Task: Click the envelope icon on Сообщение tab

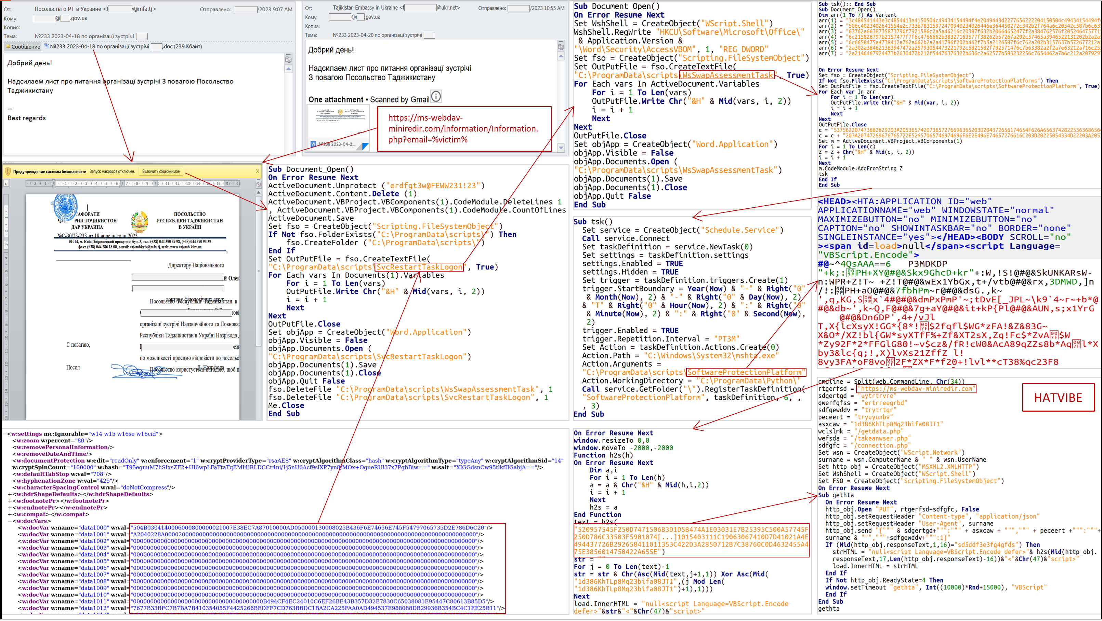Action: (x=8, y=47)
